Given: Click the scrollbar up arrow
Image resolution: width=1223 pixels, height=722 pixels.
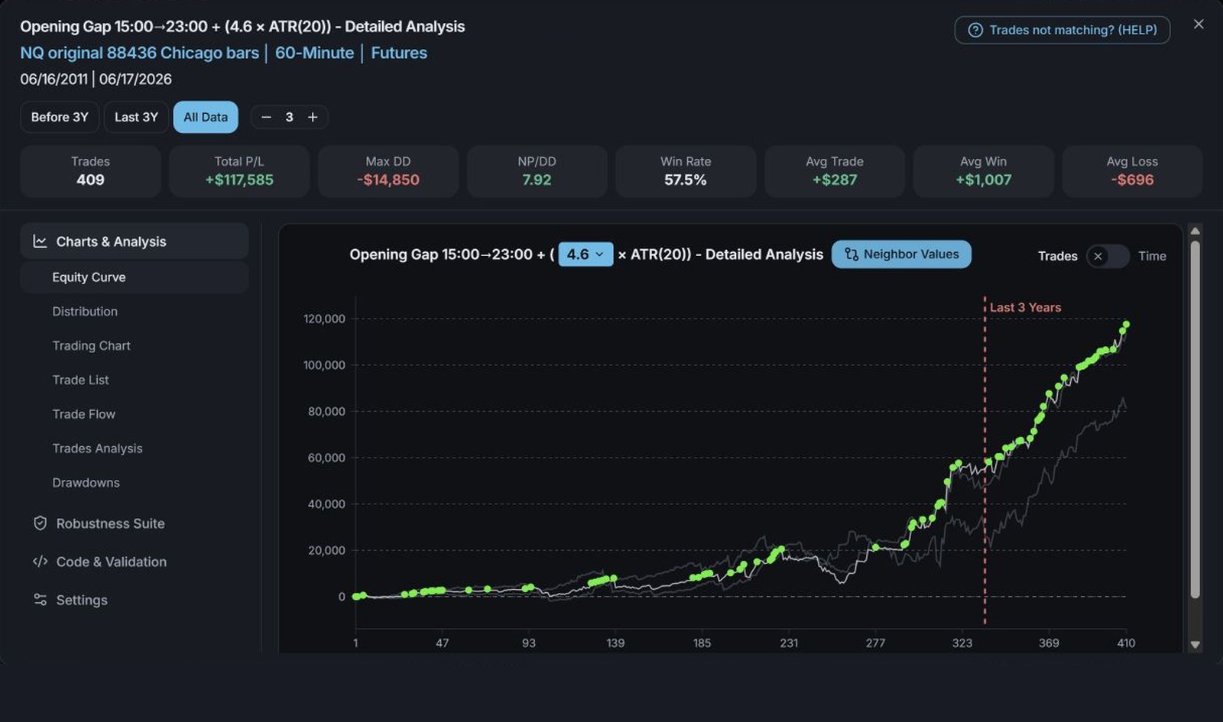Looking at the screenshot, I should point(1195,231).
